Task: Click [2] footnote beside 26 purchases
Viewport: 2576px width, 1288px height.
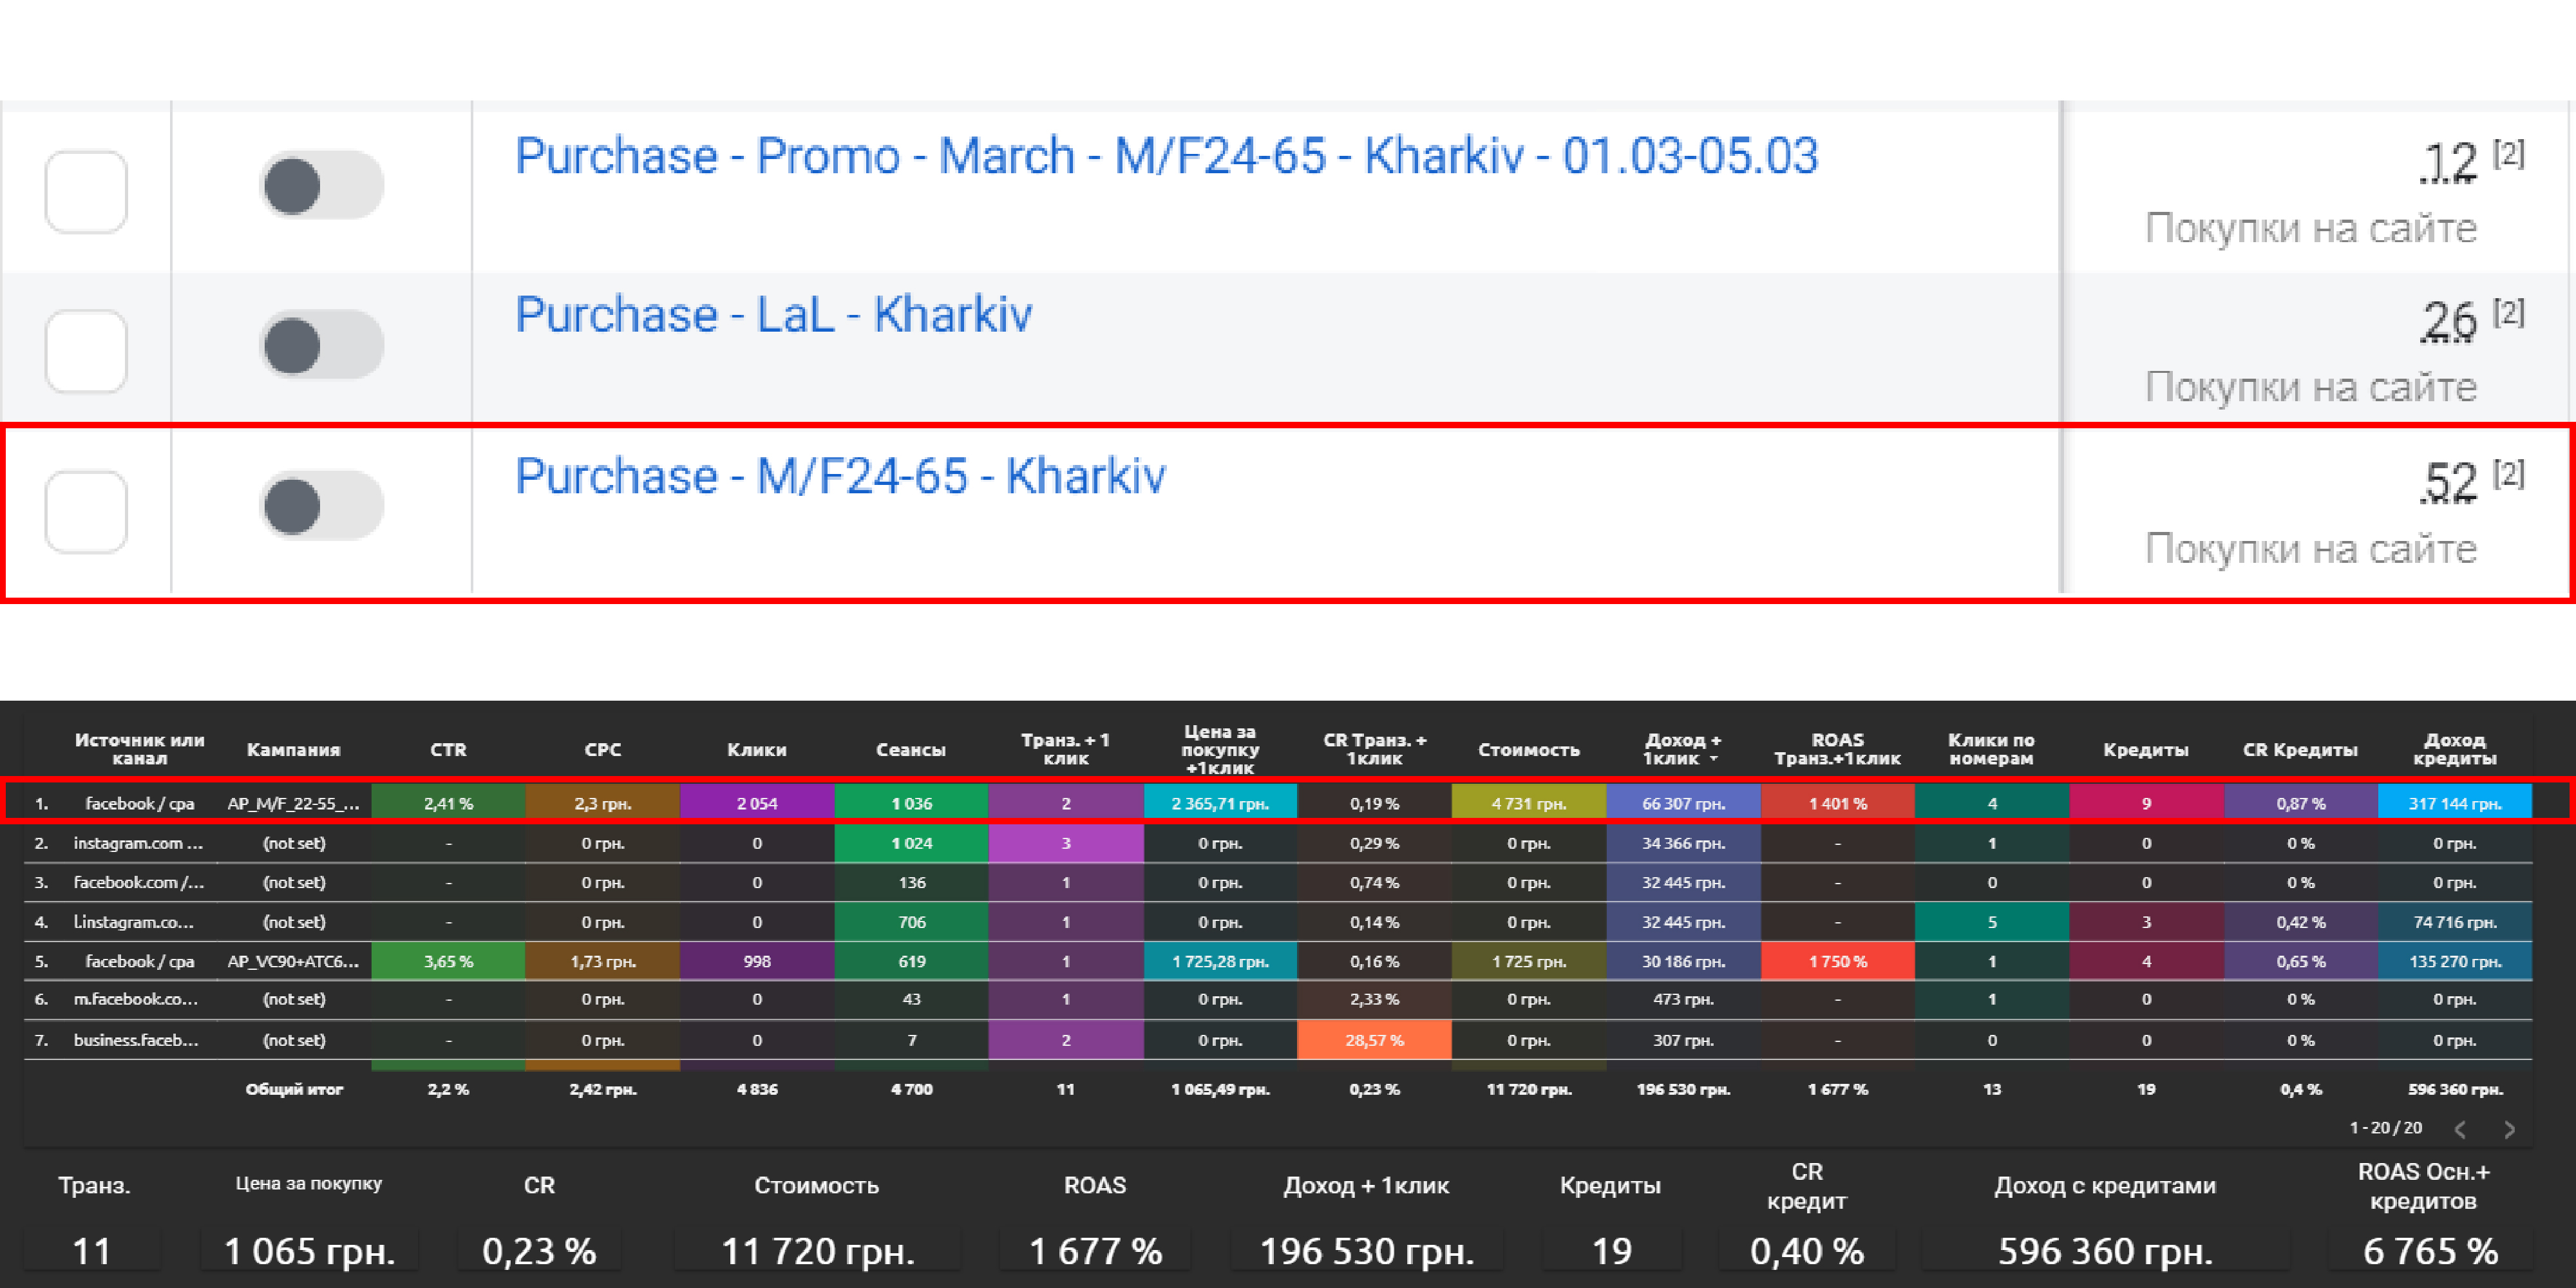Action: pyautogui.click(x=2508, y=313)
